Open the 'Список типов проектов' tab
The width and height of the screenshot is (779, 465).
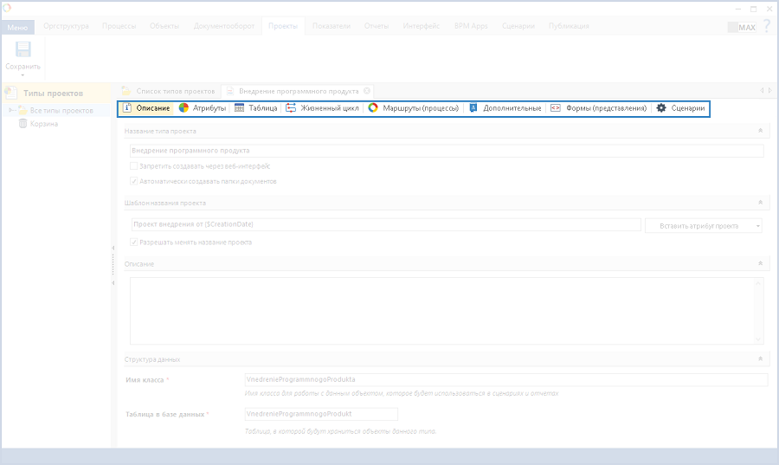point(169,90)
